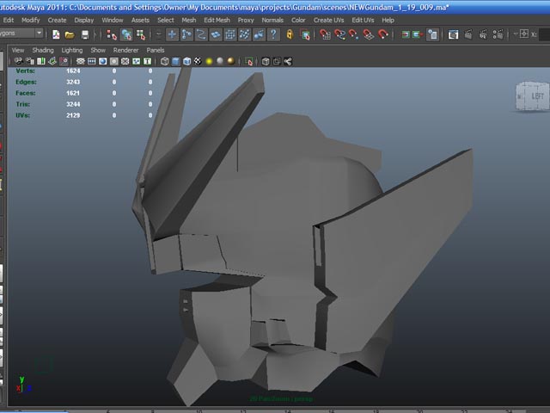Save the current scene with disk icon
Screen dimensions: 550x413
coord(85,34)
